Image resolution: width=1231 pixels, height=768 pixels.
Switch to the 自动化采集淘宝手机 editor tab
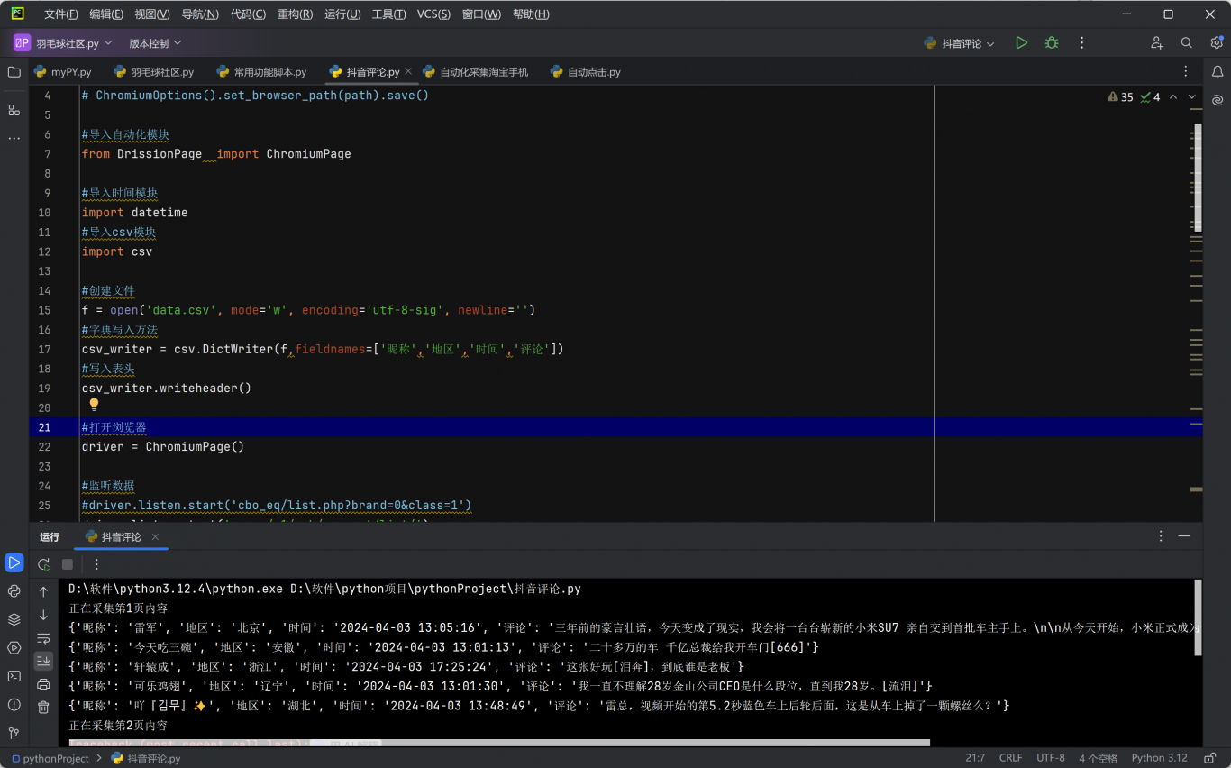(x=475, y=72)
